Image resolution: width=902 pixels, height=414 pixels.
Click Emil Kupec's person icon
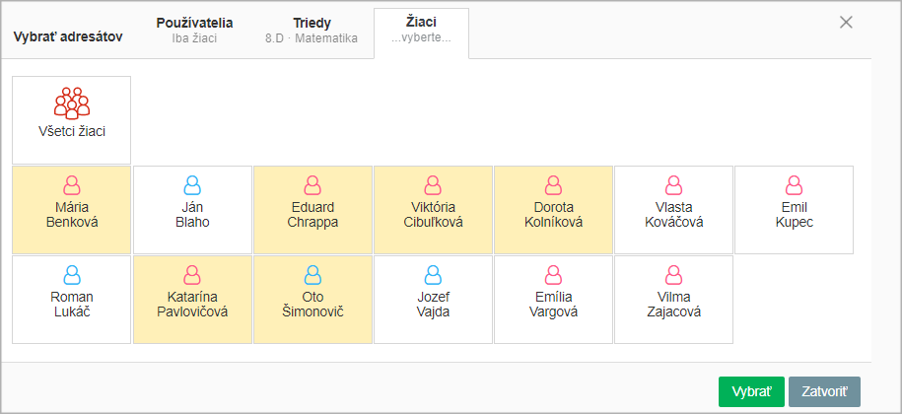[794, 185]
